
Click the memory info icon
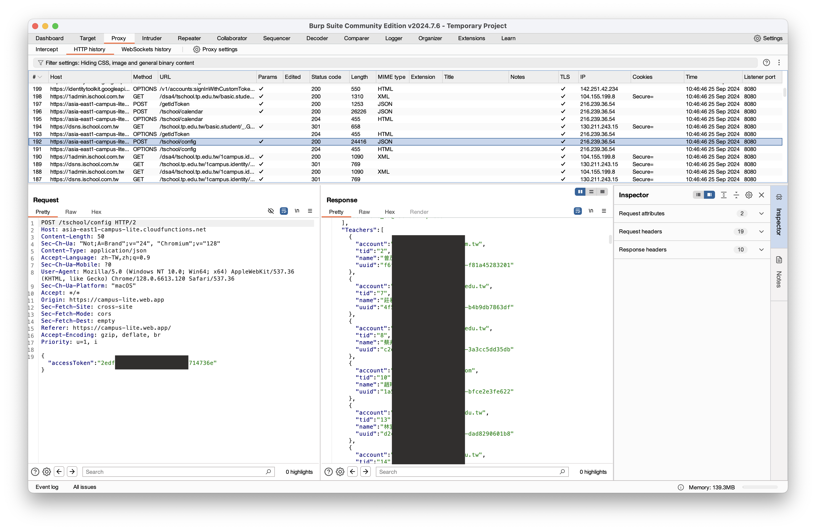(x=681, y=487)
